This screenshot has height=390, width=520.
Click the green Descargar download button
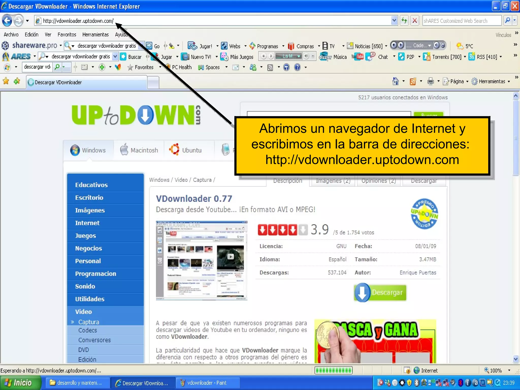(x=380, y=292)
